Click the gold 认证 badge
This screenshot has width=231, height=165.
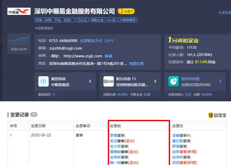(x=126, y=11)
